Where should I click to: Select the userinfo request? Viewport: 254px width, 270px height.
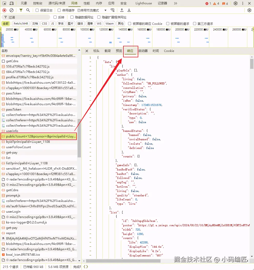click(39, 131)
